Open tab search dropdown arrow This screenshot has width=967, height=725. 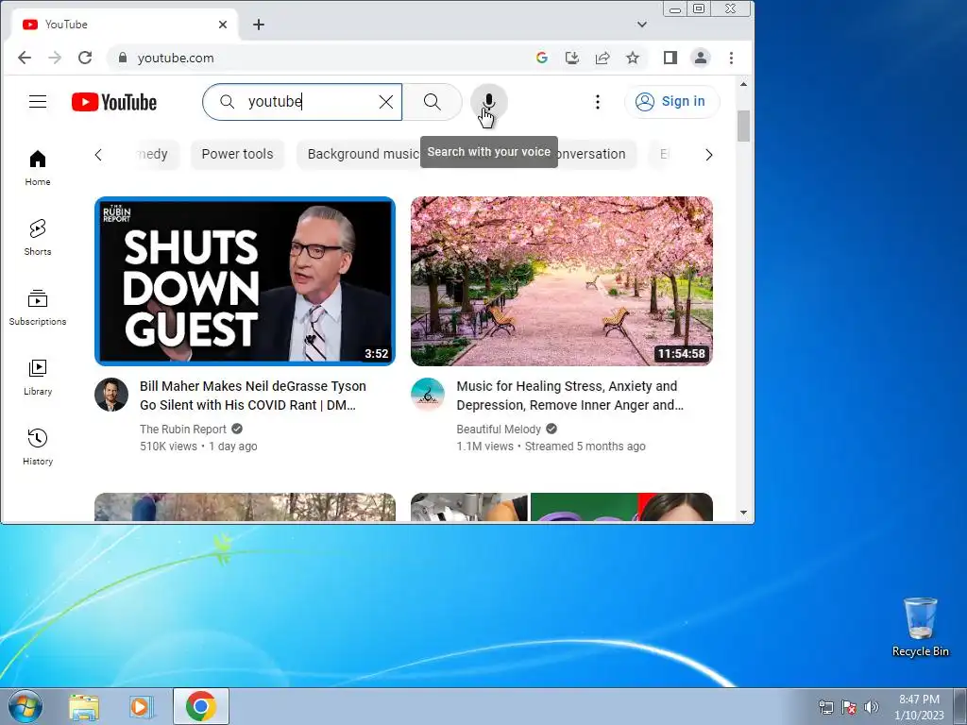(x=642, y=25)
